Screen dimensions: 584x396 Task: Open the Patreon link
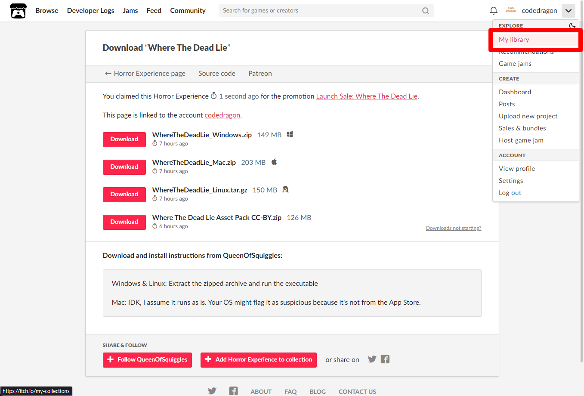[x=260, y=74]
